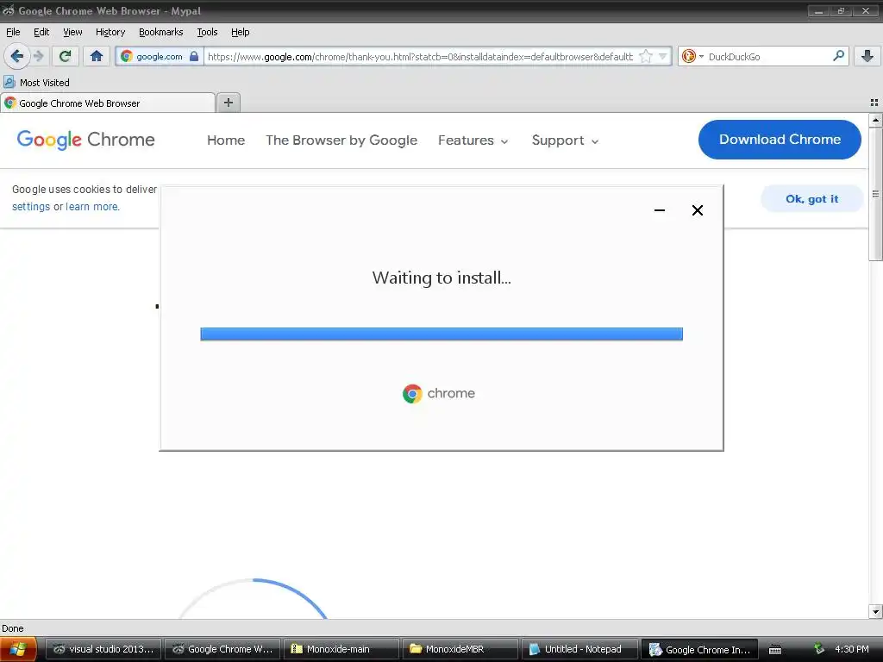Switch to MonoxideMBR folder taskbar window
This screenshot has width=883, height=662.
point(460,649)
